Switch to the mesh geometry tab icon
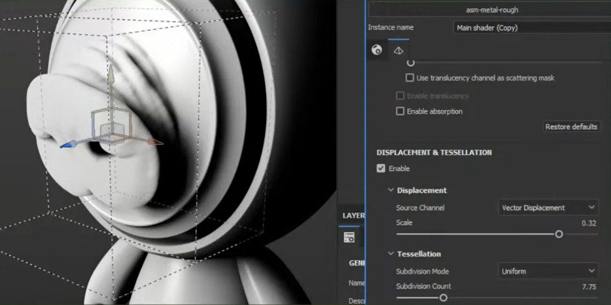The image size is (611, 305). click(x=398, y=50)
